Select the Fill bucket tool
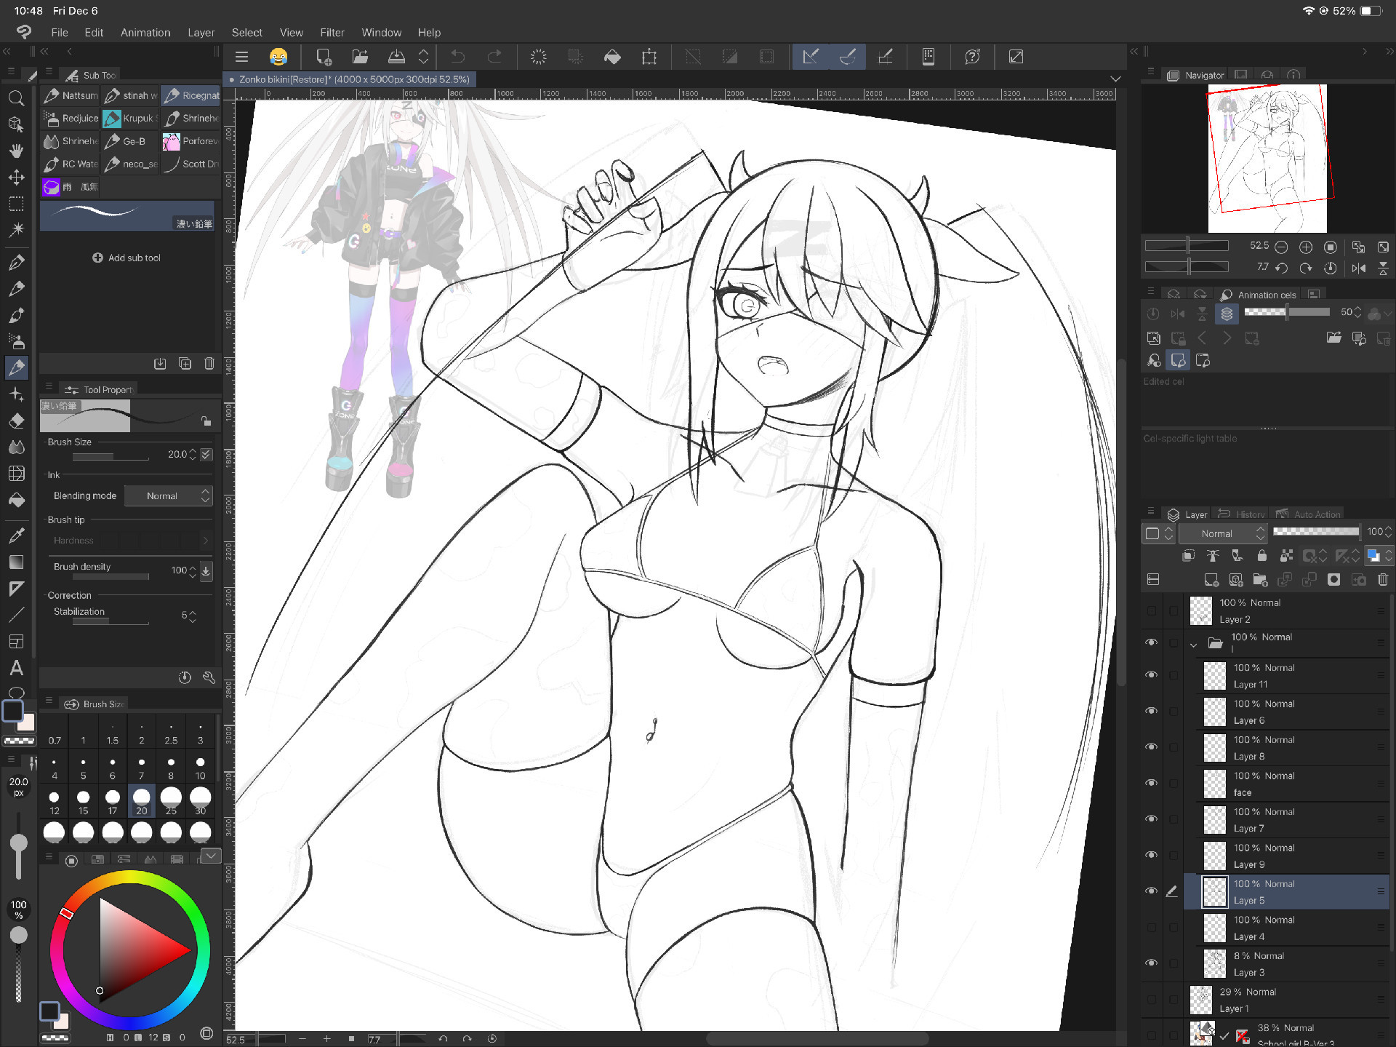This screenshot has height=1047, width=1396. 16,501
